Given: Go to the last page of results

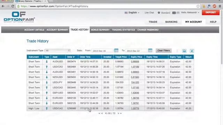Looking at the screenshot, I should (x=121, y=114).
